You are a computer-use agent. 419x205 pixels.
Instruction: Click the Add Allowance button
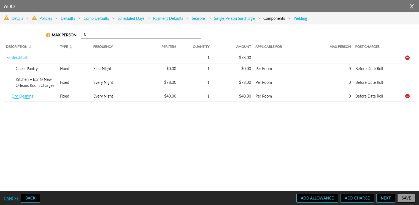(317, 198)
